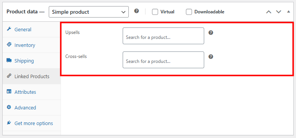
Task: Click the Virtual label text
Action: pos(167,12)
